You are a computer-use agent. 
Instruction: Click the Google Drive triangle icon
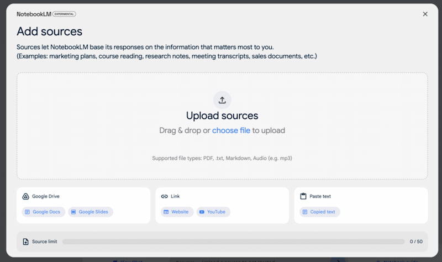click(x=25, y=196)
